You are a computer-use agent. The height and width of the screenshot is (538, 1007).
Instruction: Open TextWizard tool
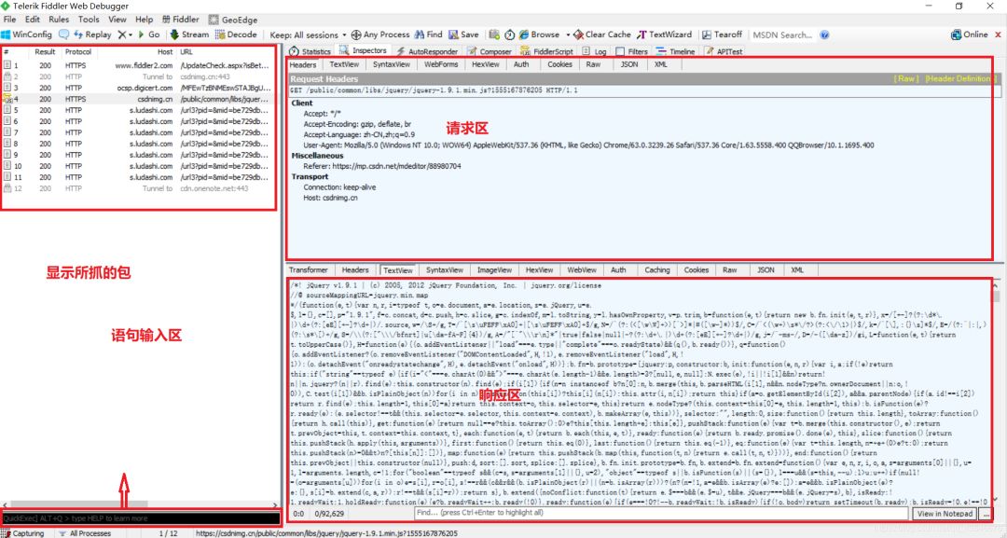point(664,34)
